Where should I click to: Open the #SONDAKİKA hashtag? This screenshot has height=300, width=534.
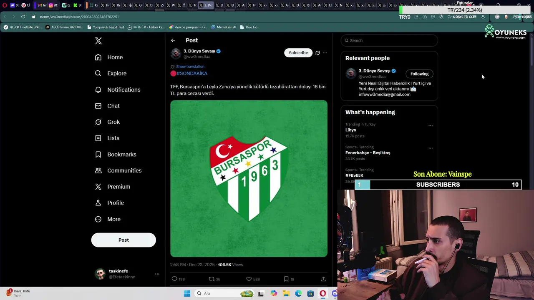[192, 73]
